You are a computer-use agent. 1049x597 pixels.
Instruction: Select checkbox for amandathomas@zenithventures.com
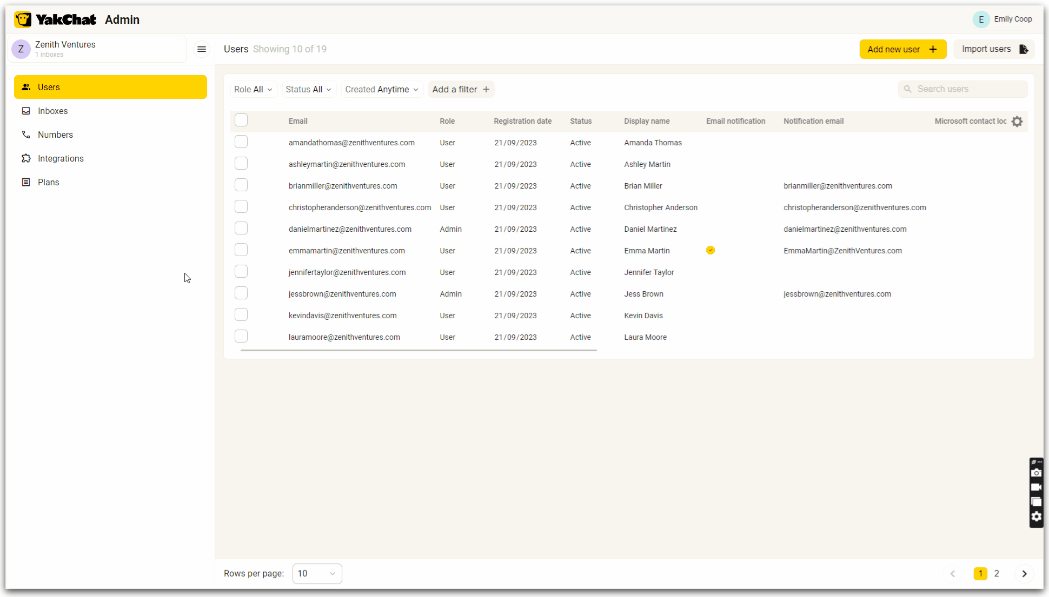tap(241, 142)
